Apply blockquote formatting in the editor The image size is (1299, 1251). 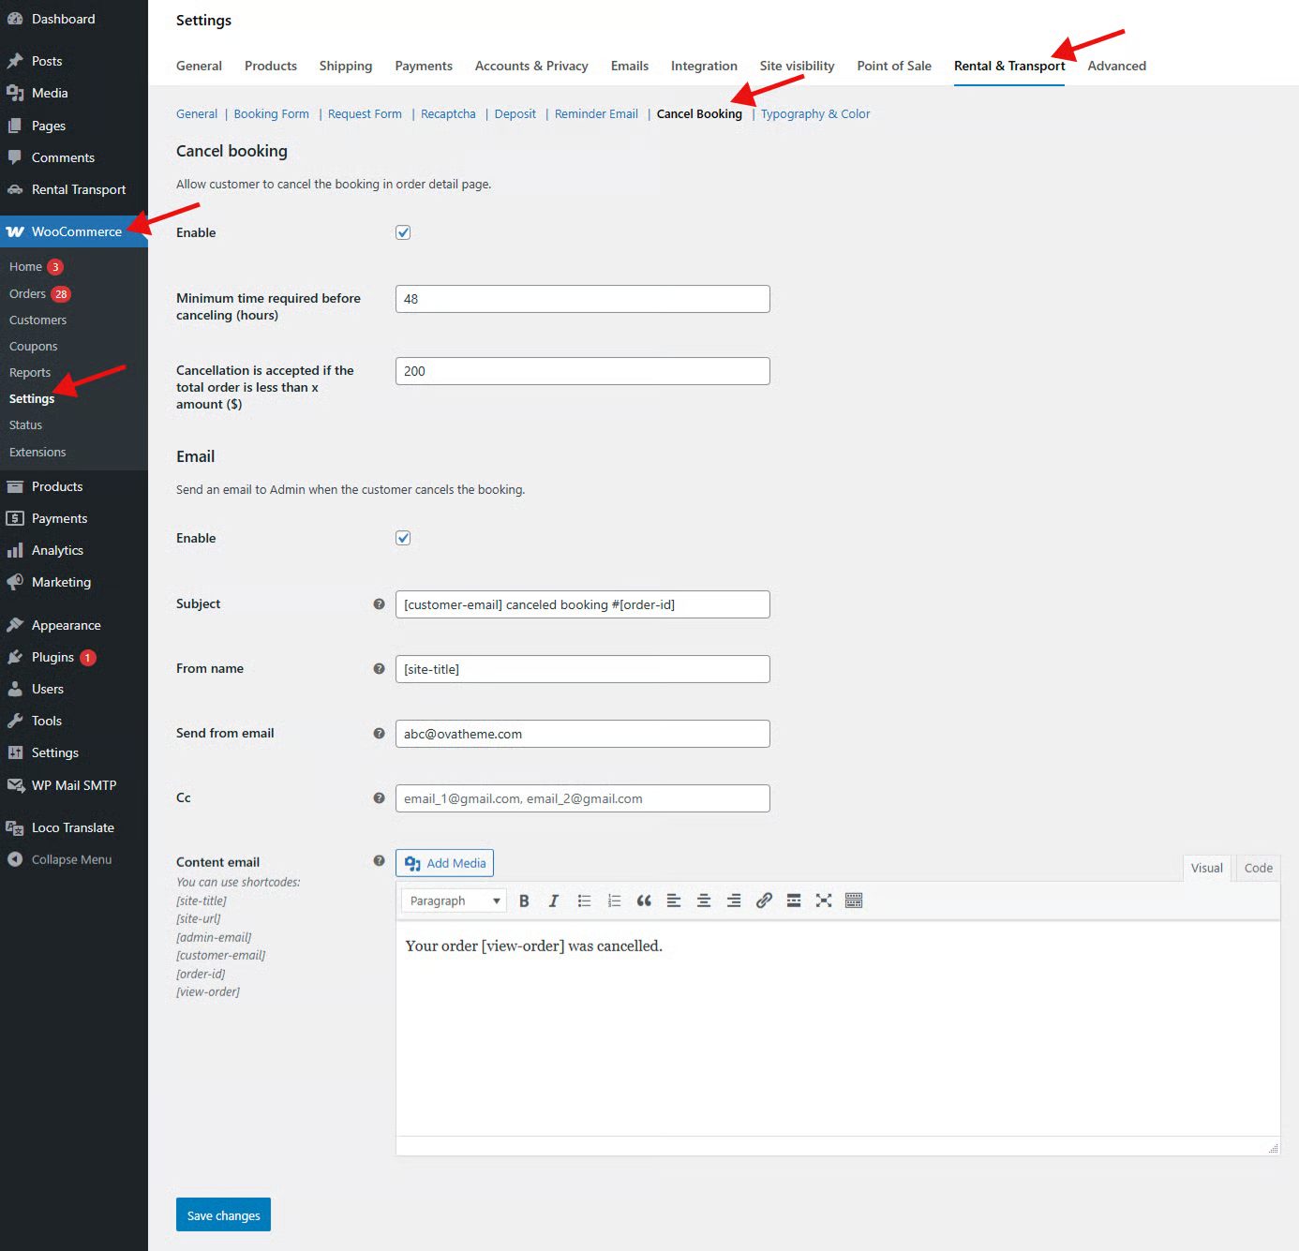tap(644, 901)
